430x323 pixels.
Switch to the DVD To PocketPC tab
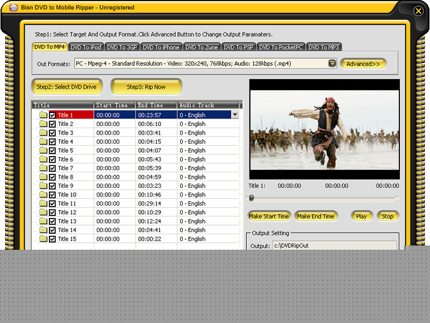pos(281,47)
